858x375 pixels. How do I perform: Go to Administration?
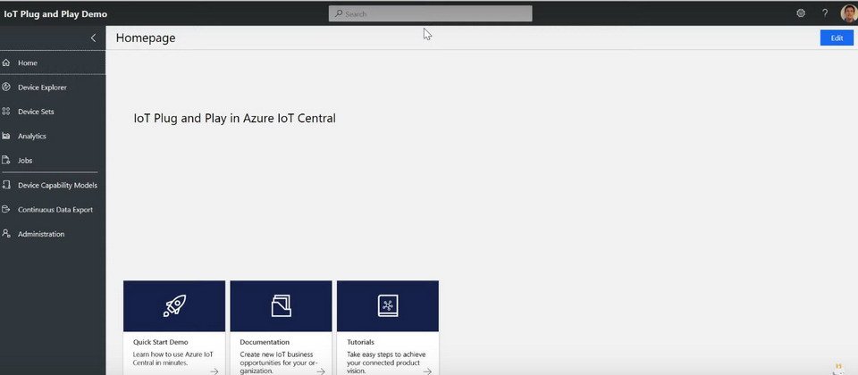[x=53, y=234]
